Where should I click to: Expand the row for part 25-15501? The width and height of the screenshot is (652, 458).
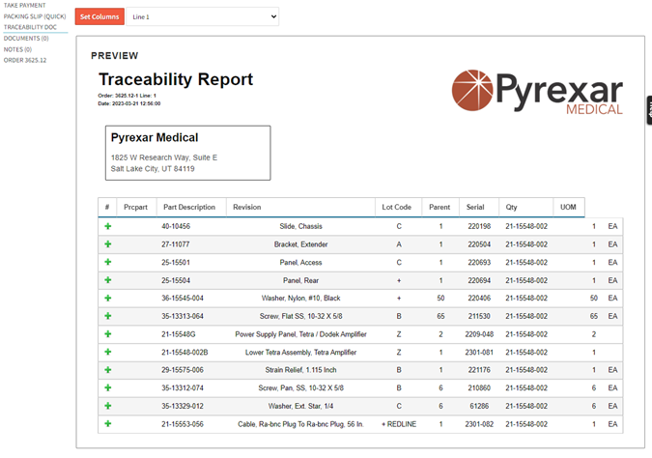pyautogui.click(x=107, y=262)
